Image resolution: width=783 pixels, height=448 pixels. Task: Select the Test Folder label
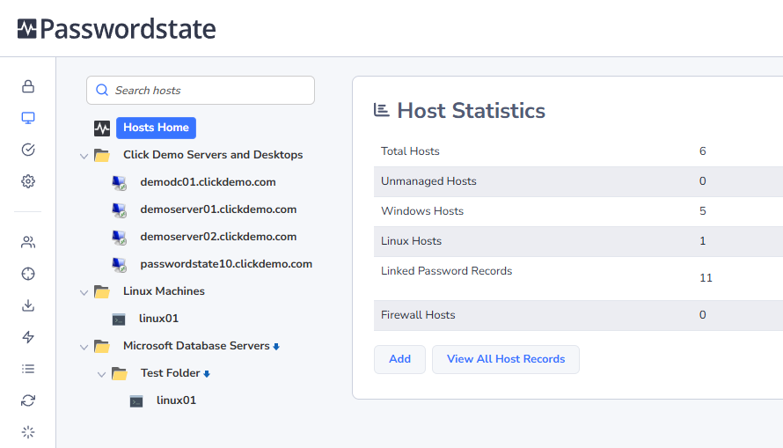point(171,373)
